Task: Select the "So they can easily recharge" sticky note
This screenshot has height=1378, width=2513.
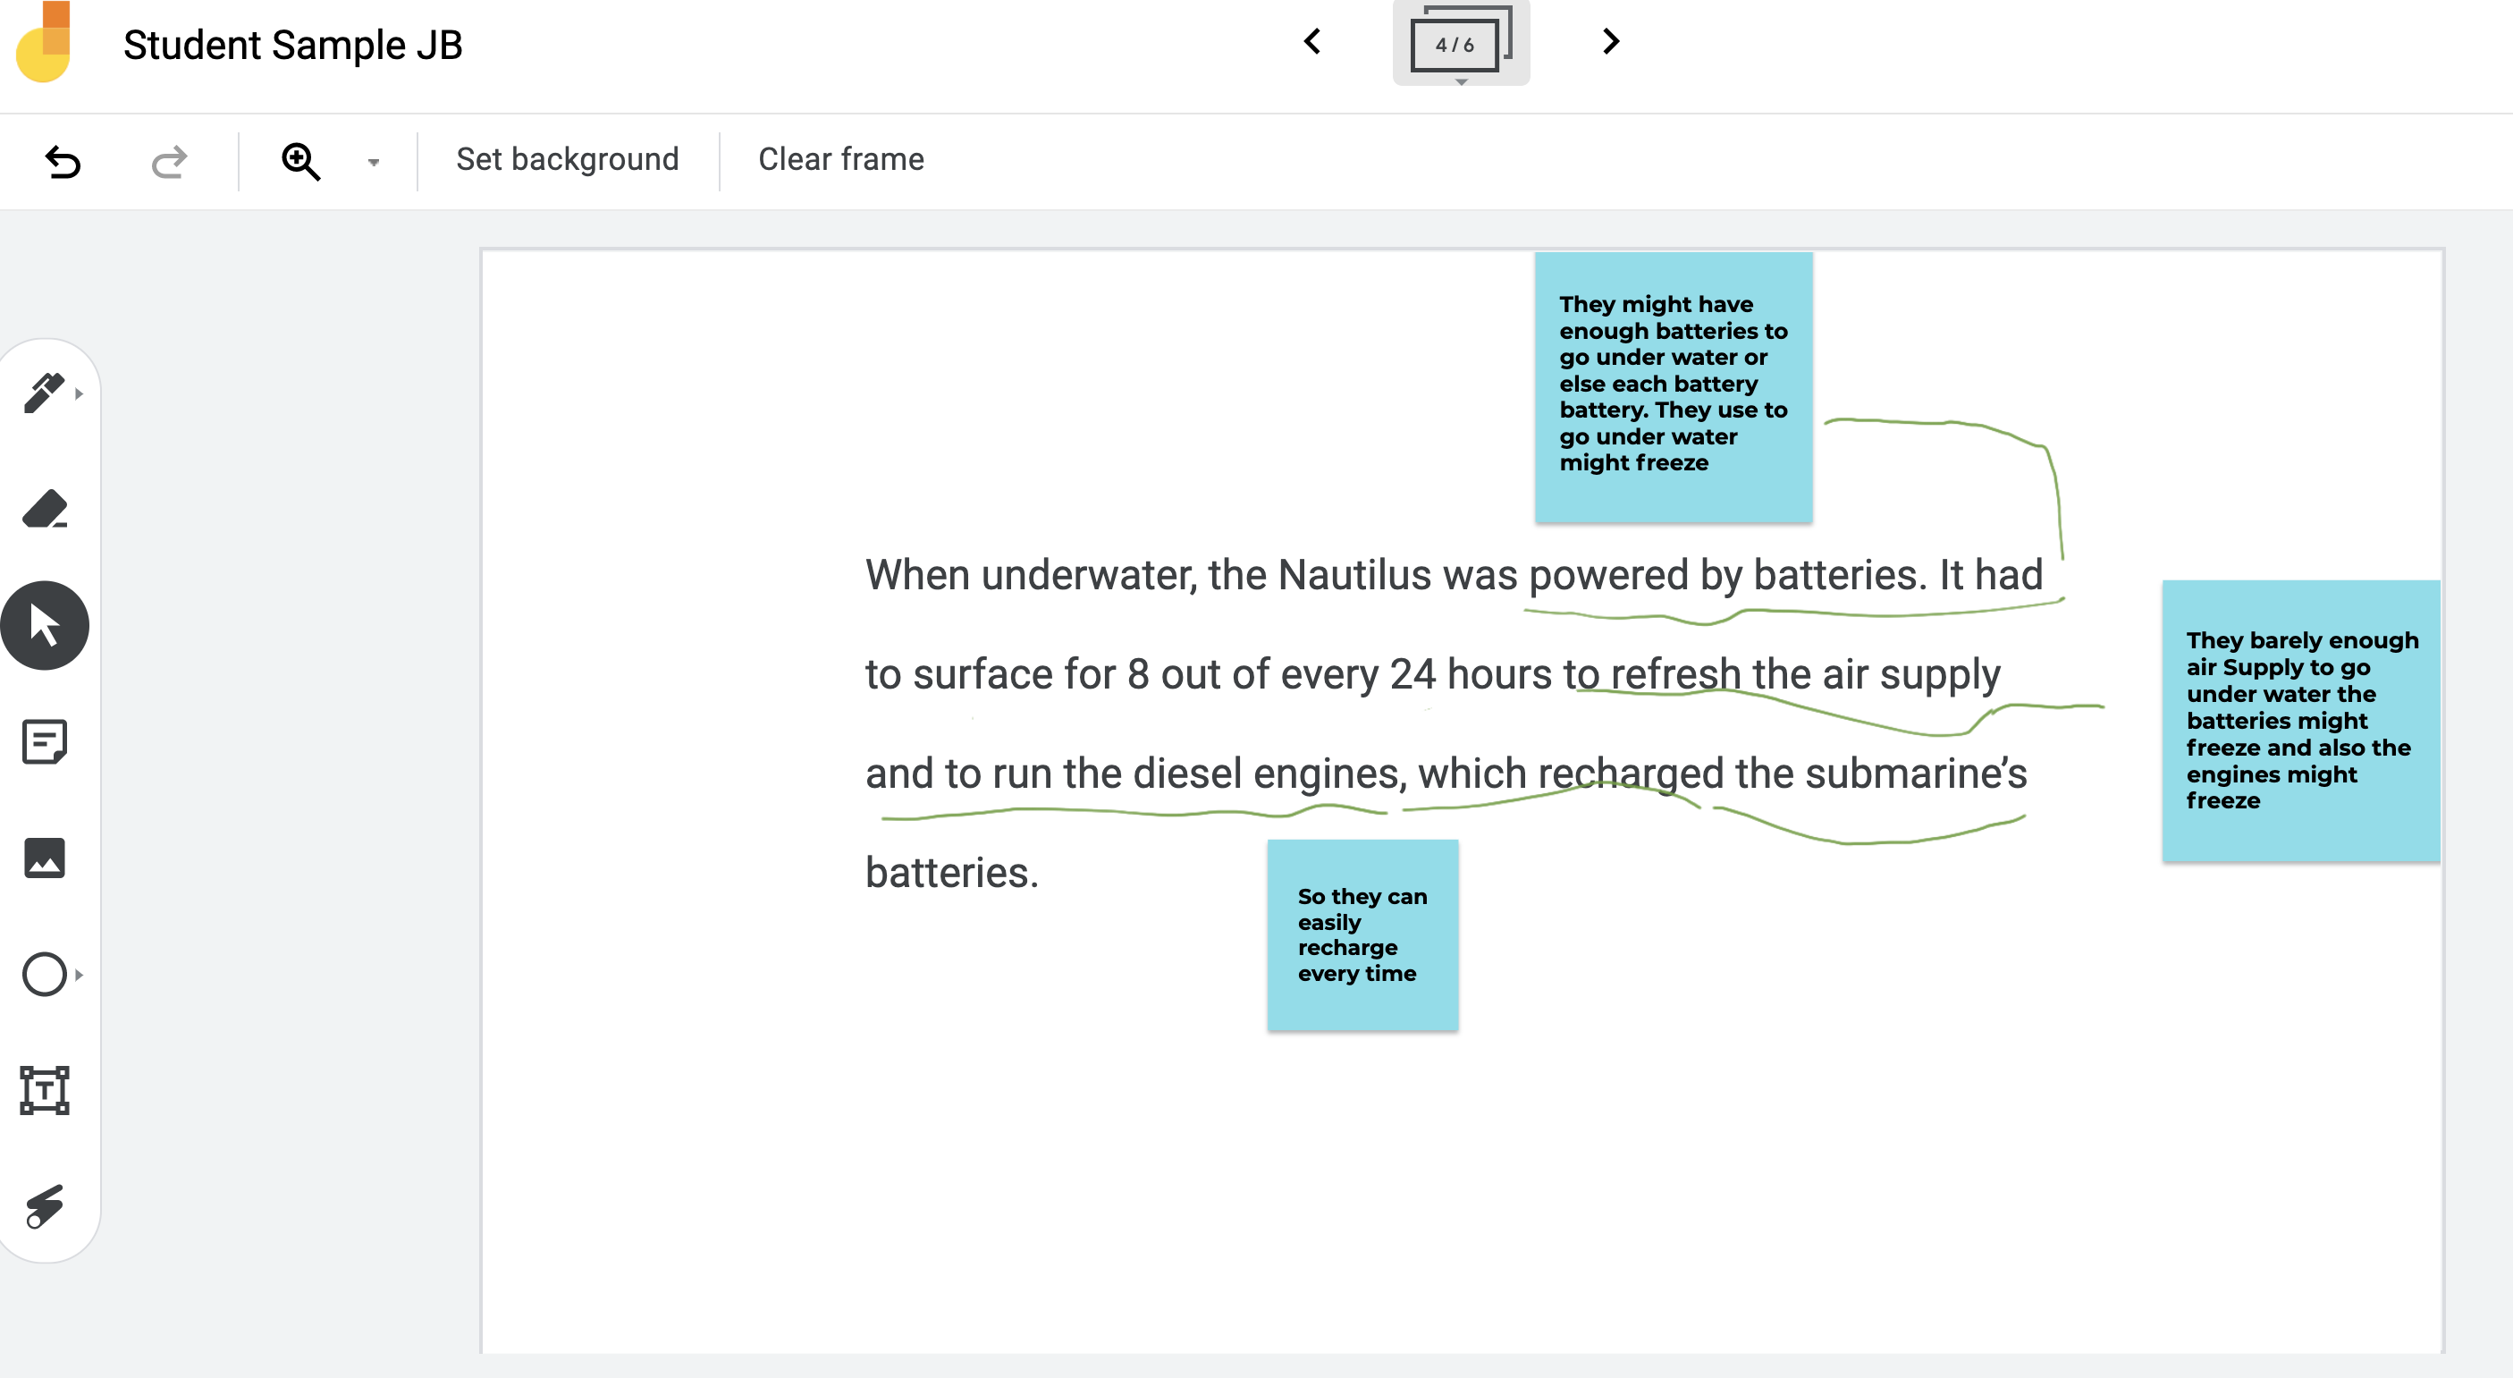Action: click(x=1362, y=934)
